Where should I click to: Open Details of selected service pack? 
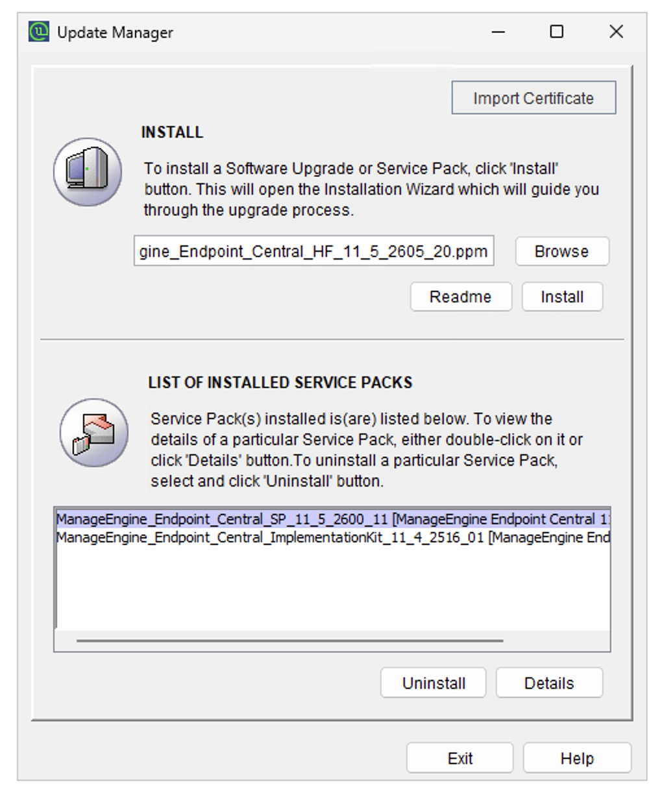[549, 683]
